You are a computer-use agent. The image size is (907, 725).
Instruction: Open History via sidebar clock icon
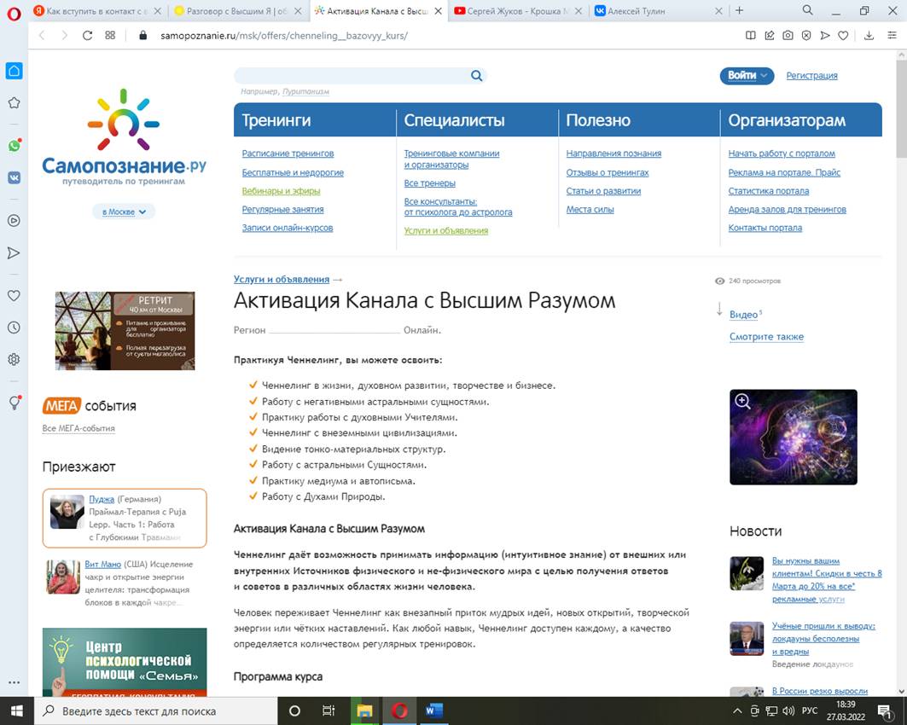14,328
